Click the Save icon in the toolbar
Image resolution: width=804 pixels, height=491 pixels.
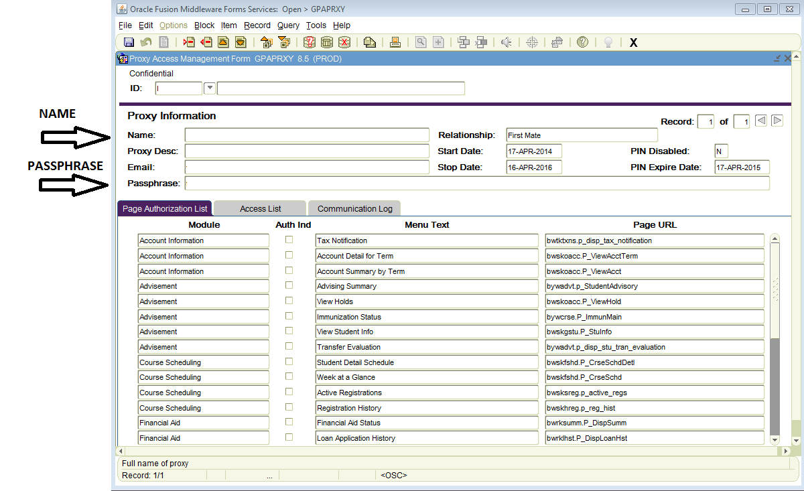coord(129,42)
